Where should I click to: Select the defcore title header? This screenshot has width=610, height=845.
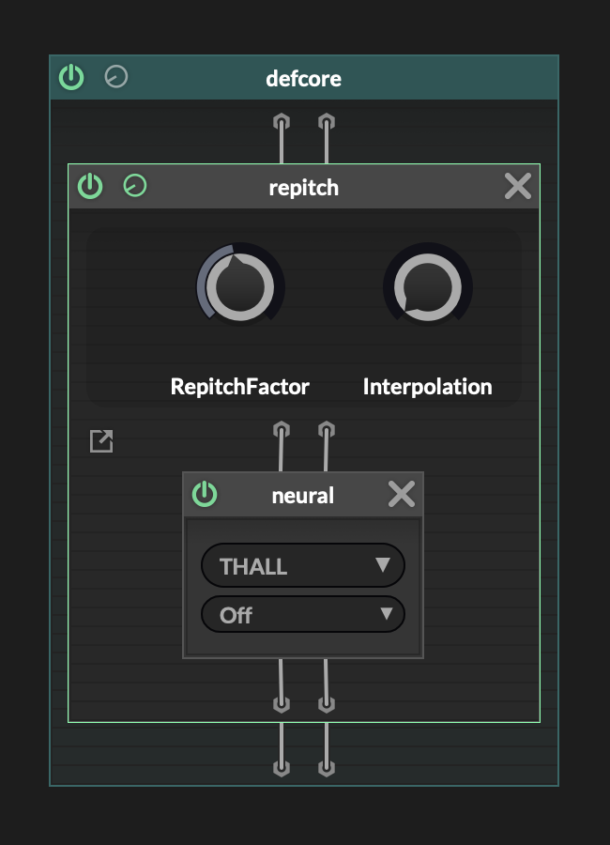(x=303, y=79)
